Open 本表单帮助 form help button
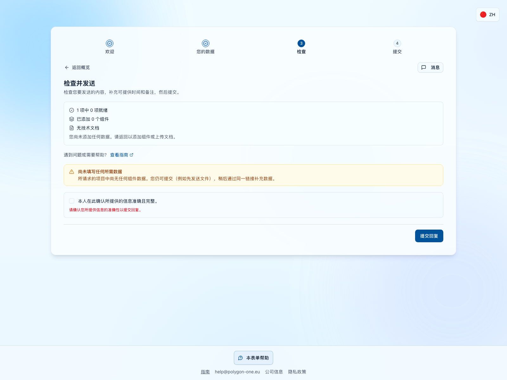The image size is (507, 380). [253, 358]
